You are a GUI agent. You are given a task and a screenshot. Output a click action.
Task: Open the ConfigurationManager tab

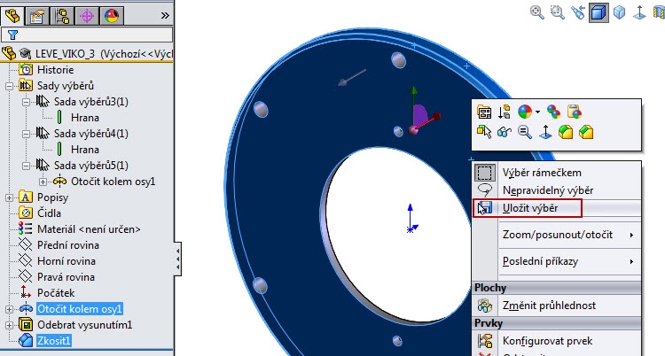click(63, 14)
